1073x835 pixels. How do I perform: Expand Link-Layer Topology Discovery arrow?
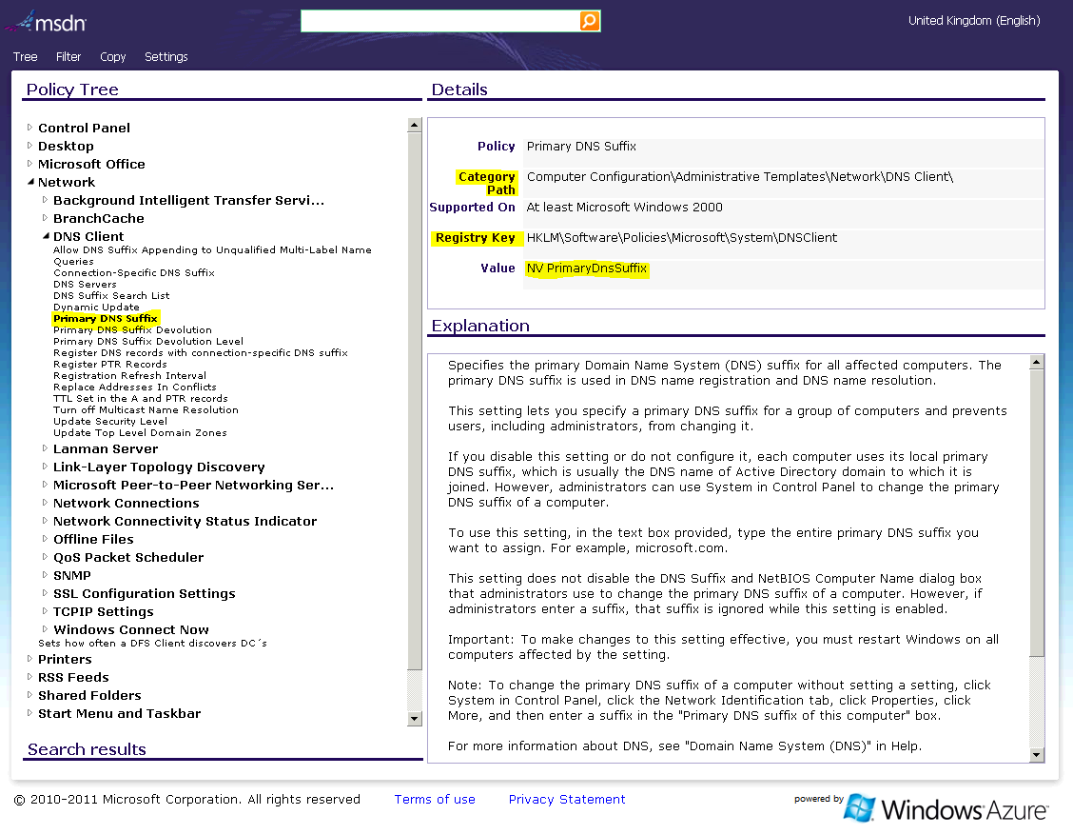click(45, 467)
